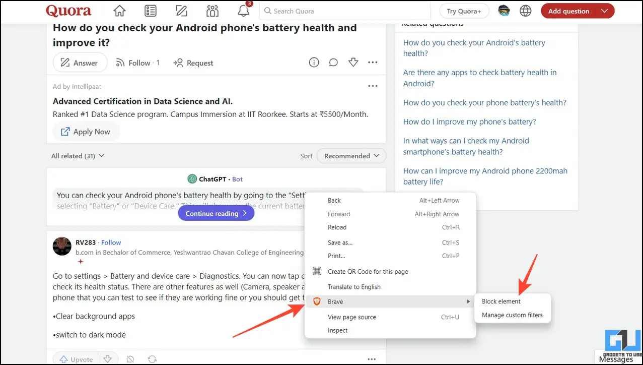The height and width of the screenshot is (365, 643).
Task: Open the Intellipaat ad's three-dot menu
Action: [x=373, y=86]
